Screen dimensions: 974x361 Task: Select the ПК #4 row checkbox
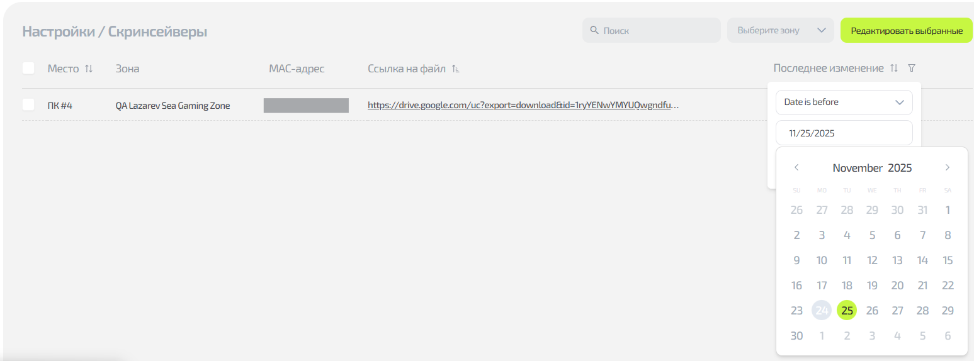click(x=28, y=104)
